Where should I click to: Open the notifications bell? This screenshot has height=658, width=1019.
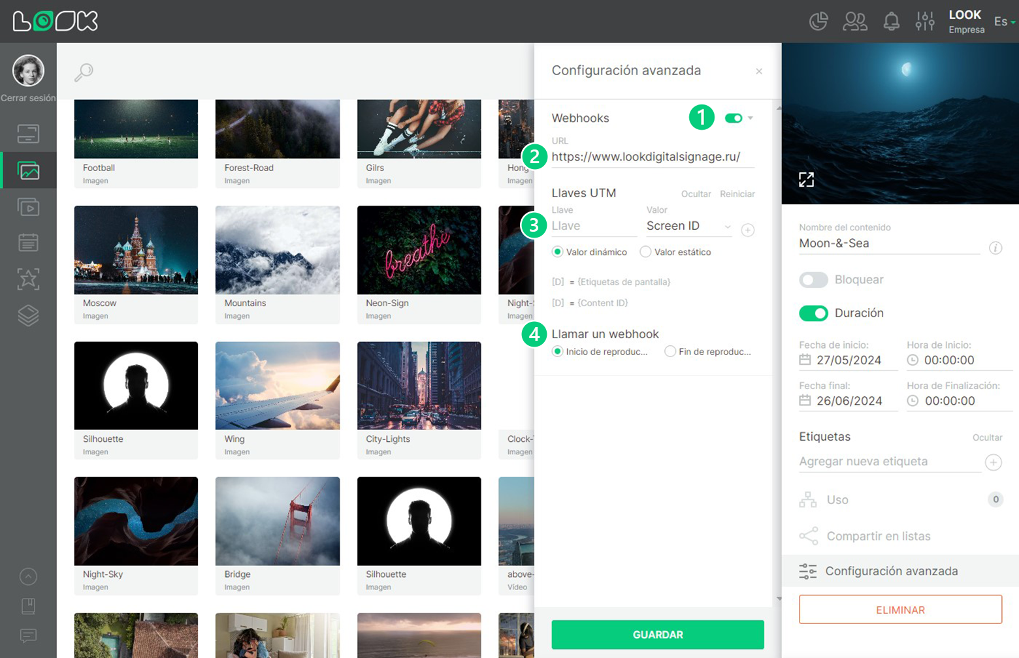892,22
